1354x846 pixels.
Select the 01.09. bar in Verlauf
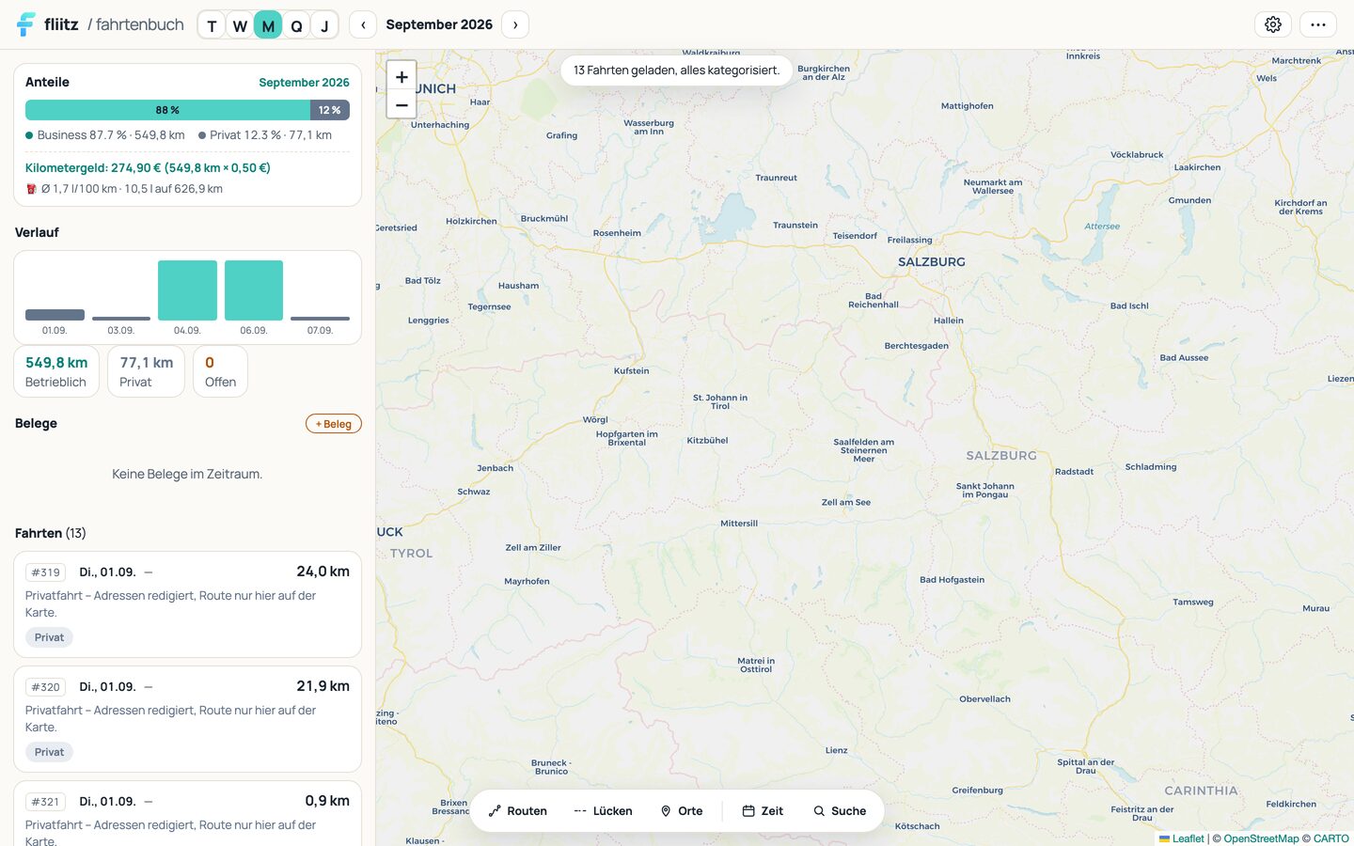[x=55, y=315]
